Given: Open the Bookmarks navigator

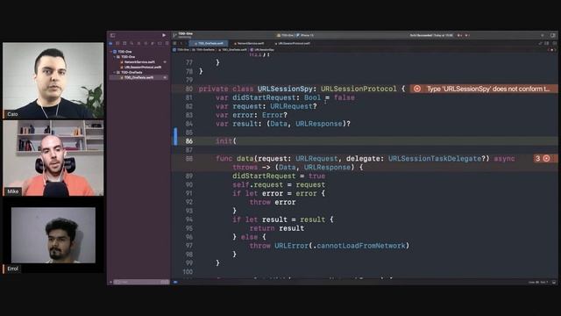Looking at the screenshot, I should coord(124,43).
